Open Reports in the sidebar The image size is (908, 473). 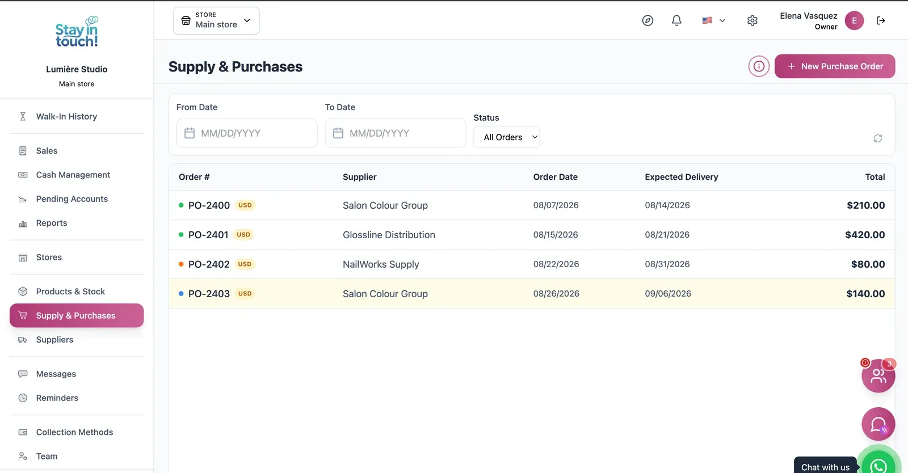coord(77,223)
